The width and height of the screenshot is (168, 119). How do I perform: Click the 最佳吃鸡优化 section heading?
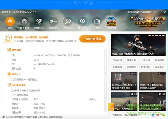pyautogui.click(x=19, y=85)
